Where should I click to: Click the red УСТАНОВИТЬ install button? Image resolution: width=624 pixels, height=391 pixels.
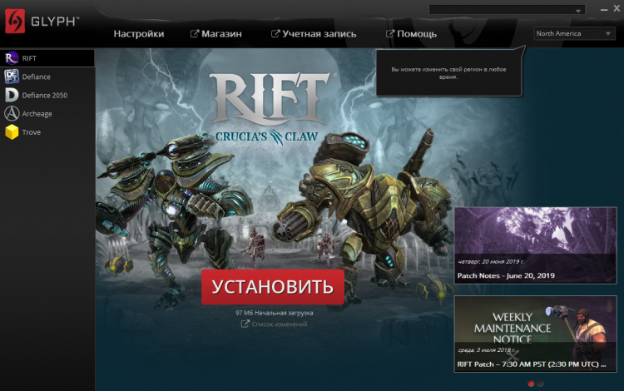273,287
